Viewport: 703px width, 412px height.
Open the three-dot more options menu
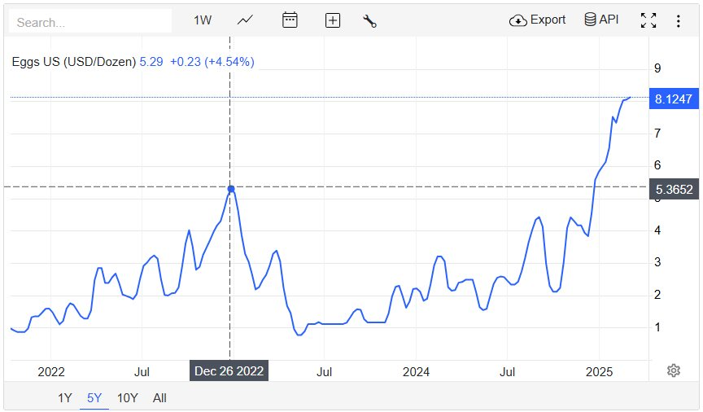[x=679, y=21]
